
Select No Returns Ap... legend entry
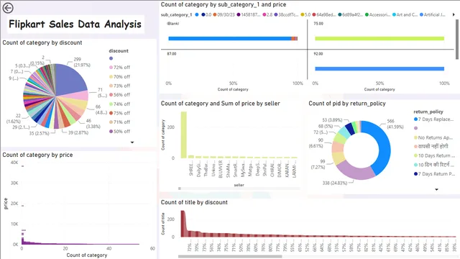tap(433, 137)
